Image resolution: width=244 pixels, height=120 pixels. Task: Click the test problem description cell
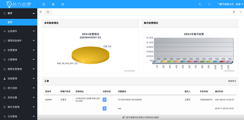click(x=120, y=108)
